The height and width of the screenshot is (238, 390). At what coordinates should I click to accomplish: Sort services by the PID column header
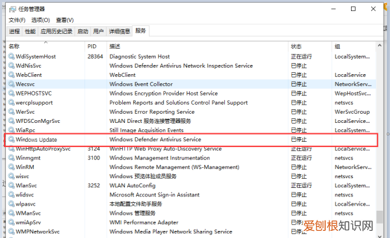click(x=96, y=46)
